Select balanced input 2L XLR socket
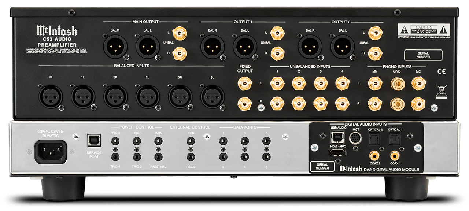Viewport: 469px width, 211px height. pos(147,97)
